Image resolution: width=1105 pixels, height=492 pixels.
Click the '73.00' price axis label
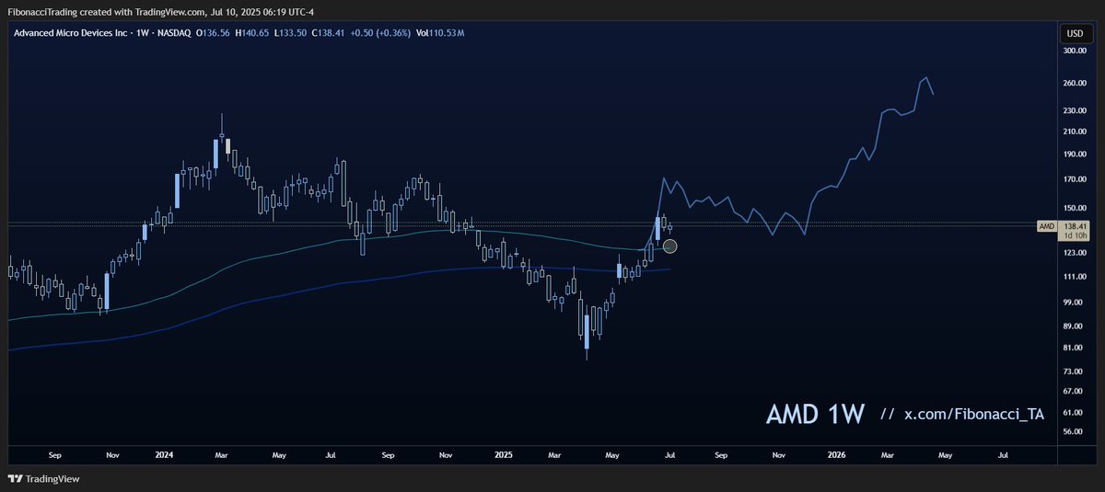pyautogui.click(x=1075, y=371)
